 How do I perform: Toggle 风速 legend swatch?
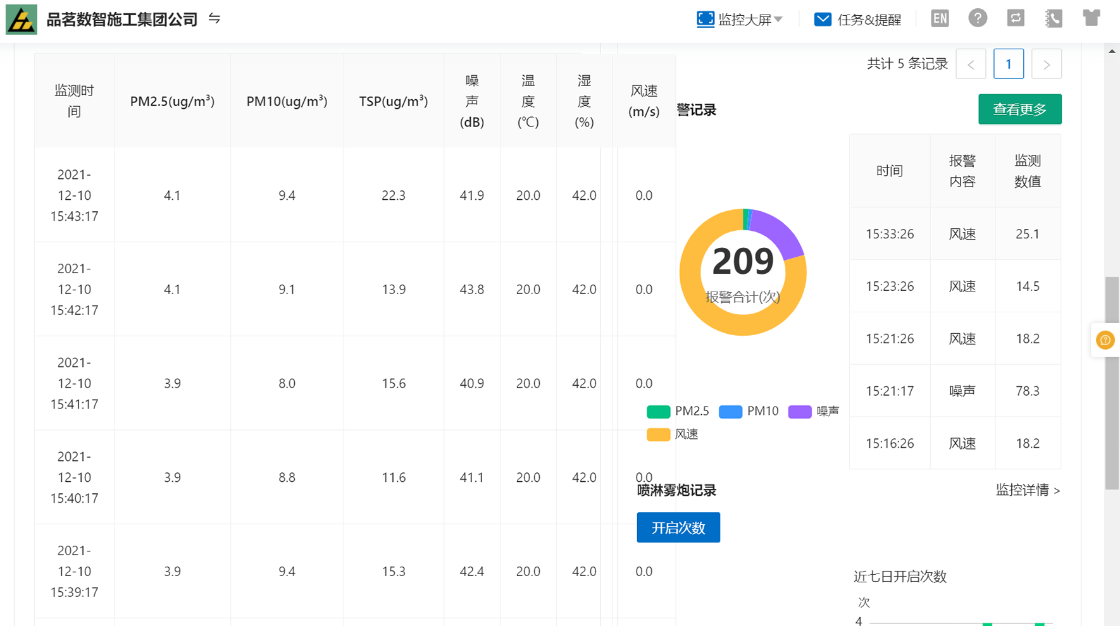pos(658,434)
